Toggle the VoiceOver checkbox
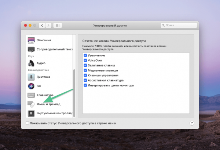 [85, 60]
